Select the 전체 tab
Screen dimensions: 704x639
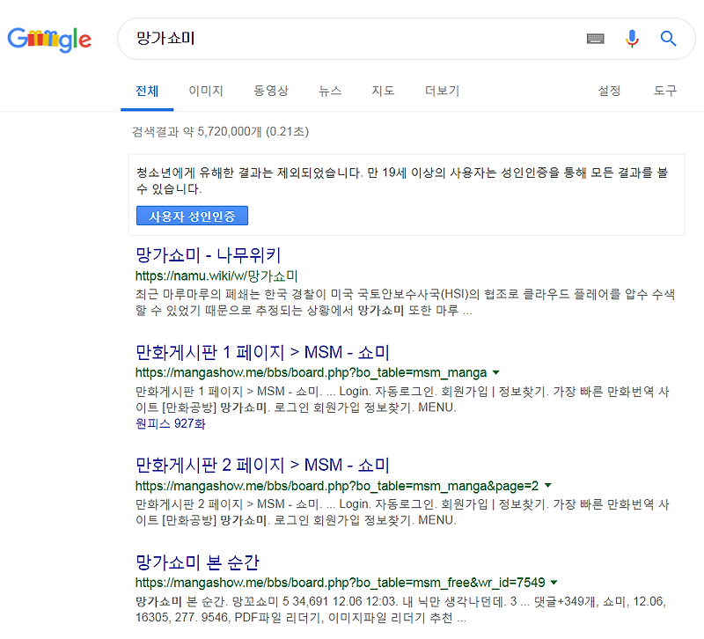[147, 92]
